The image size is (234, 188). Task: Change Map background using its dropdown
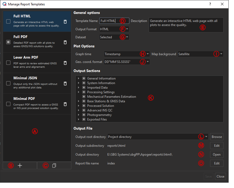point(221,54)
